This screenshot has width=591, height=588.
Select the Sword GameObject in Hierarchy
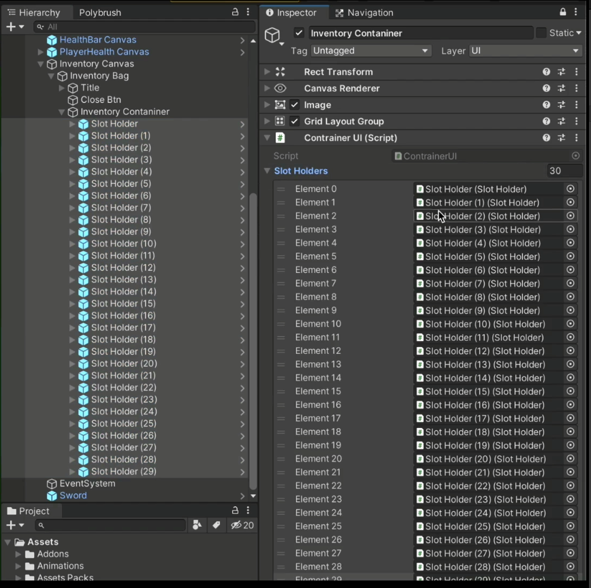pos(73,495)
